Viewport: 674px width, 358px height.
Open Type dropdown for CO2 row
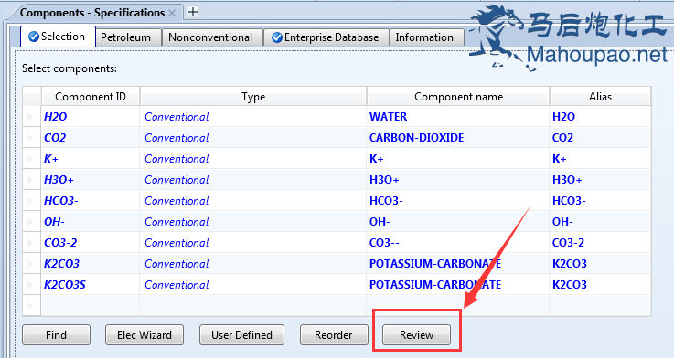[253, 137]
